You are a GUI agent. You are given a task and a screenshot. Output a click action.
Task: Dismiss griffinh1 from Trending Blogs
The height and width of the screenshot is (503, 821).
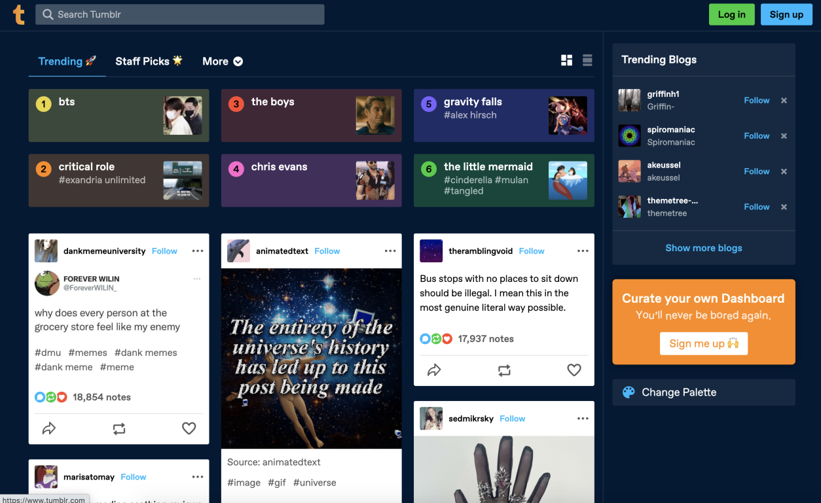784,101
